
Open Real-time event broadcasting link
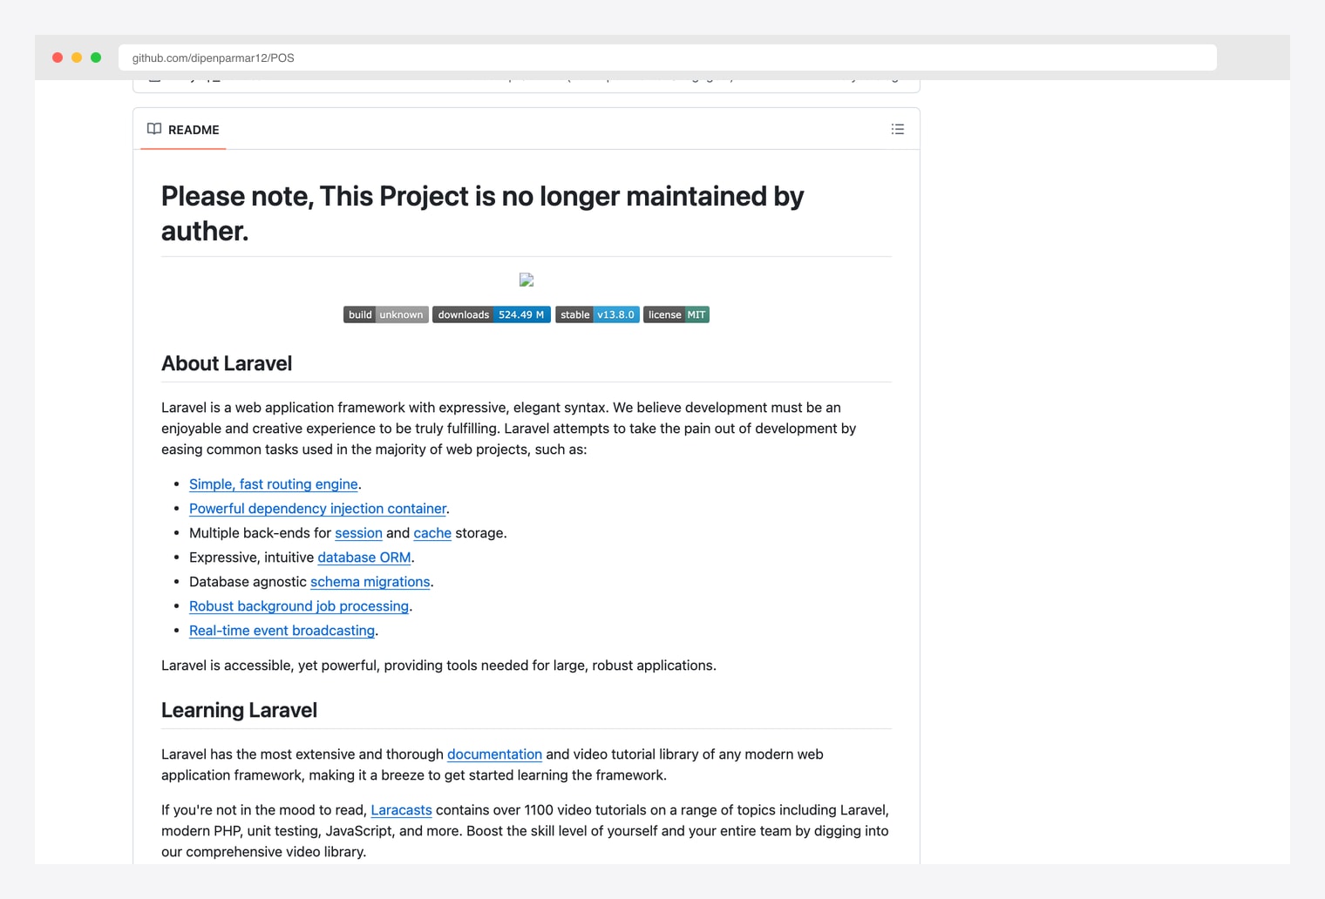click(282, 631)
